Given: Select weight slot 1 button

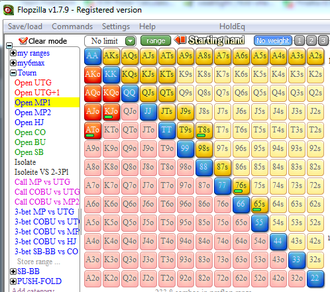Looking at the screenshot, I should pos(300,40).
